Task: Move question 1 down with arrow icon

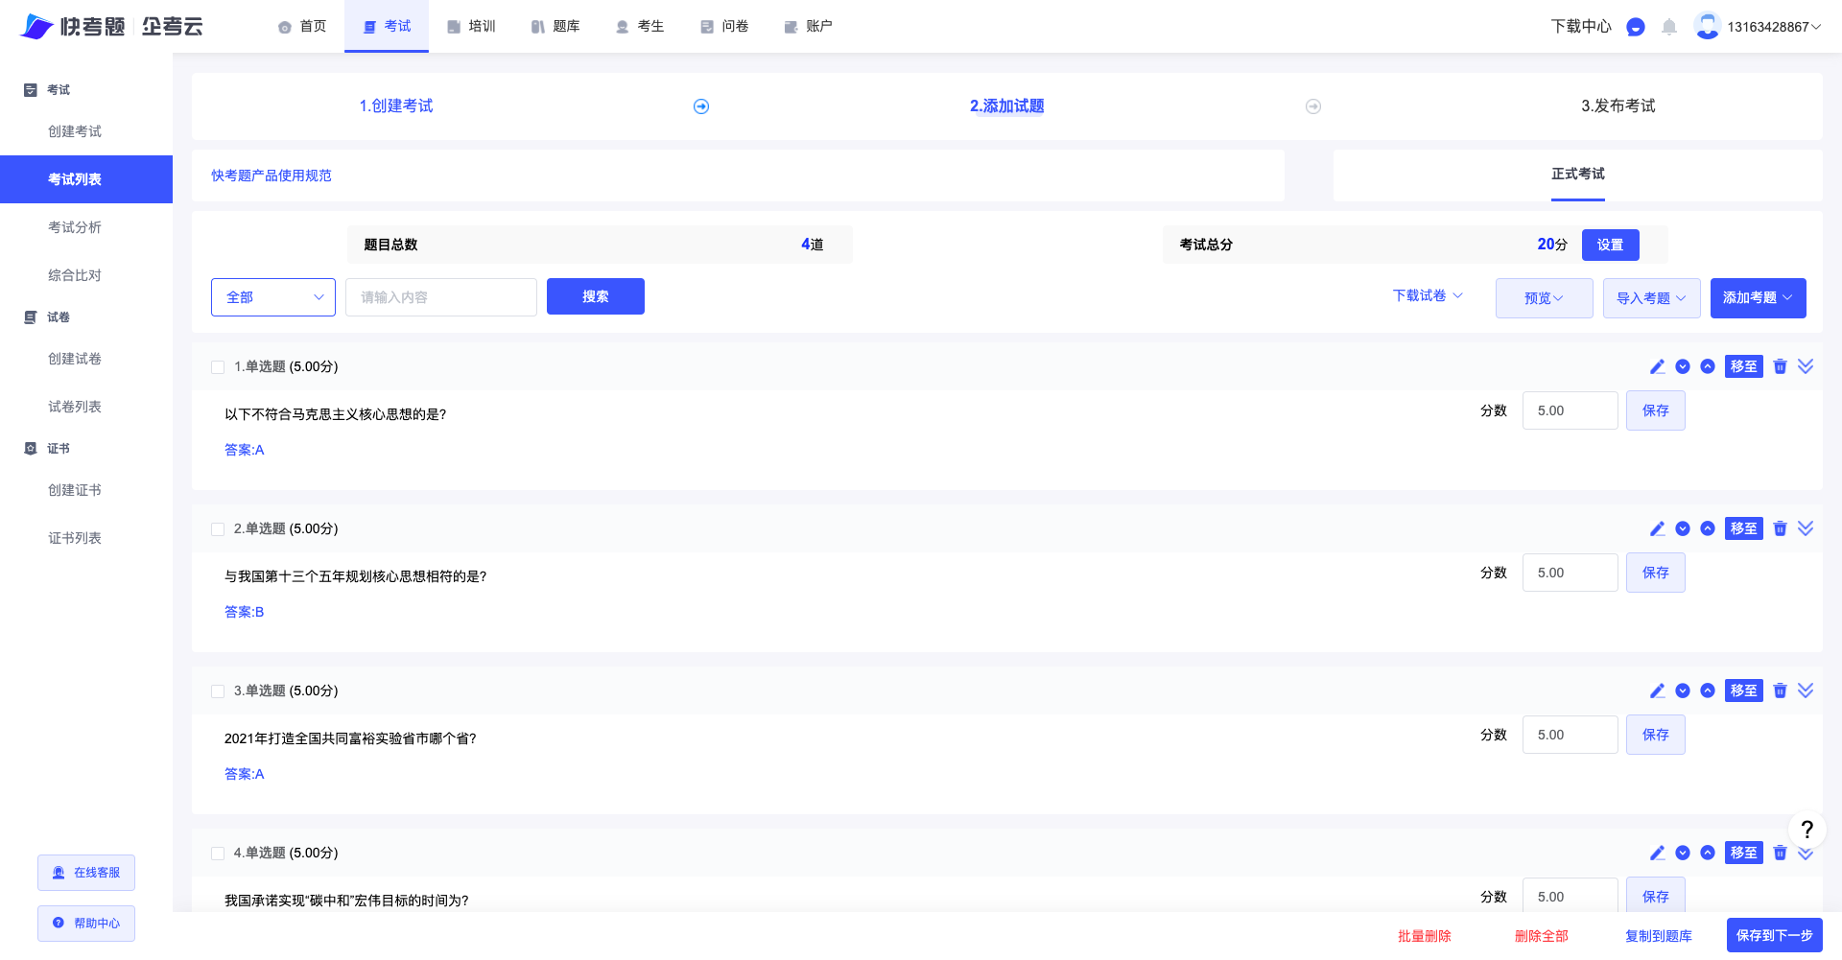Action: (x=1683, y=366)
